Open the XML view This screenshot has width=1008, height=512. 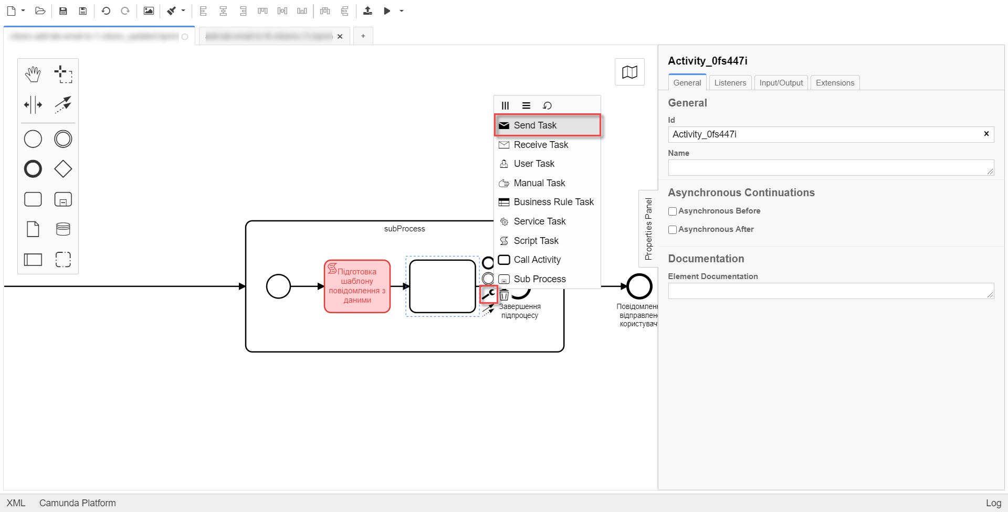[16, 503]
